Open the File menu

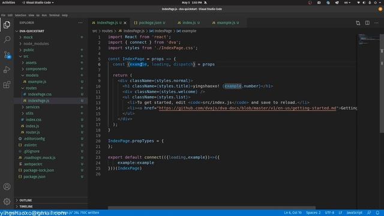(x=3, y=15)
